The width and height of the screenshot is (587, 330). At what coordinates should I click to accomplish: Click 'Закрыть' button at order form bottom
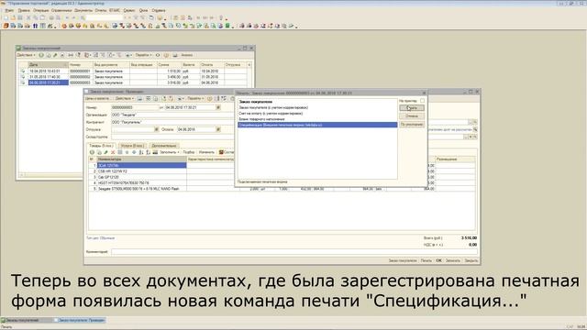(x=471, y=260)
